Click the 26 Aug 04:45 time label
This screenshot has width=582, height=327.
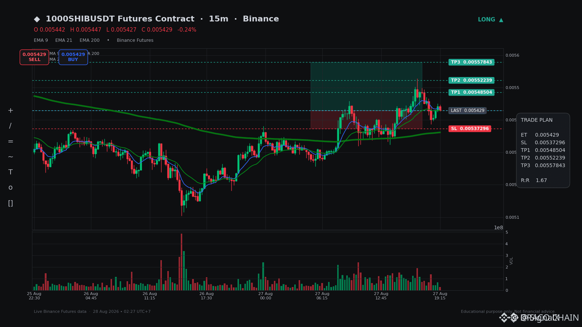point(91,296)
